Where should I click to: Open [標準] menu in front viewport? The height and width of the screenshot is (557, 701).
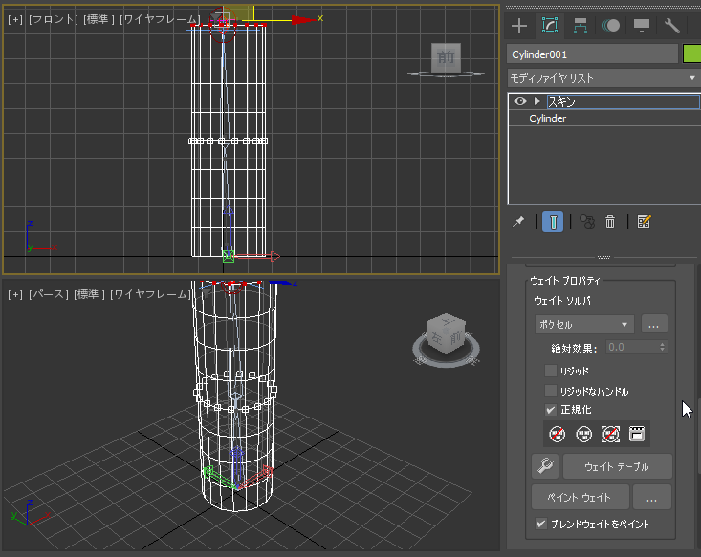click(x=99, y=19)
